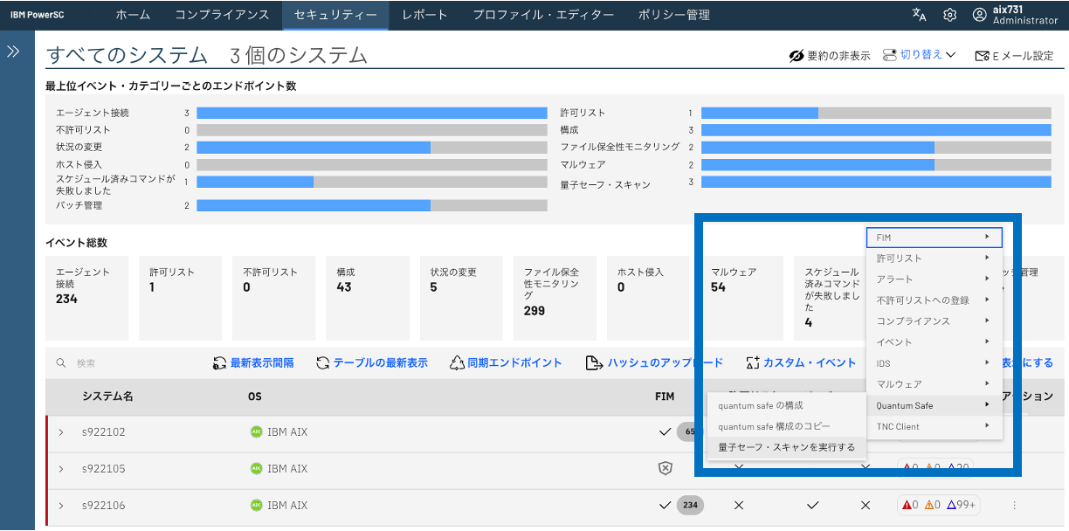Select quantum safe 構成のコピー submenu item
The image size is (1069, 531).
(x=786, y=426)
